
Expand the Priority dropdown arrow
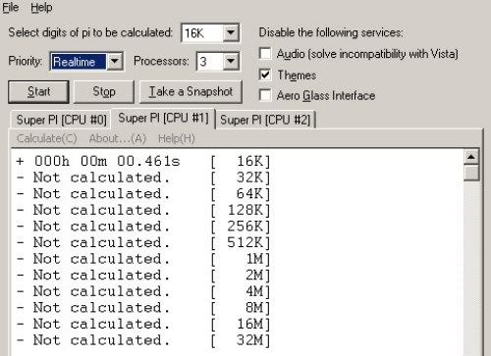click(x=115, y=61)
